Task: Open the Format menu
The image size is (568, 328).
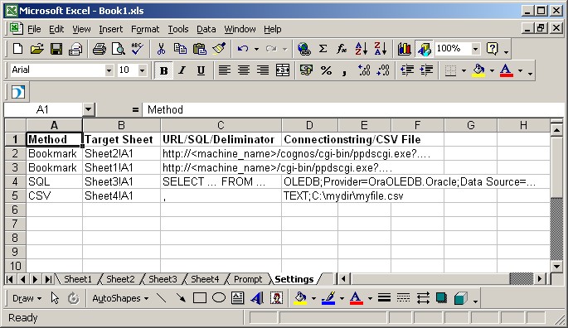Action: click(145, 29)
